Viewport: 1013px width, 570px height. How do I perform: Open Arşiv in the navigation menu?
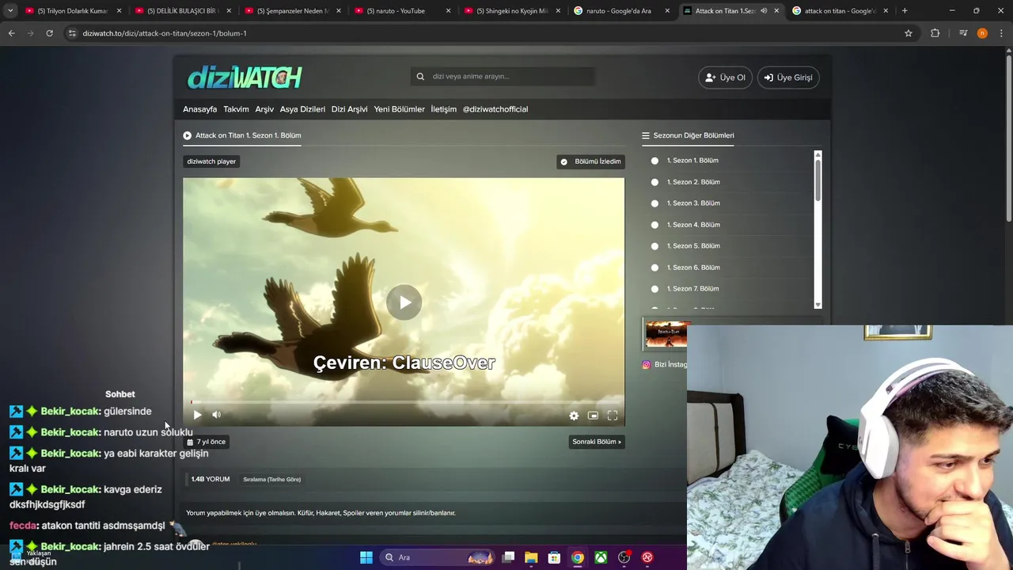pos(264,109)
